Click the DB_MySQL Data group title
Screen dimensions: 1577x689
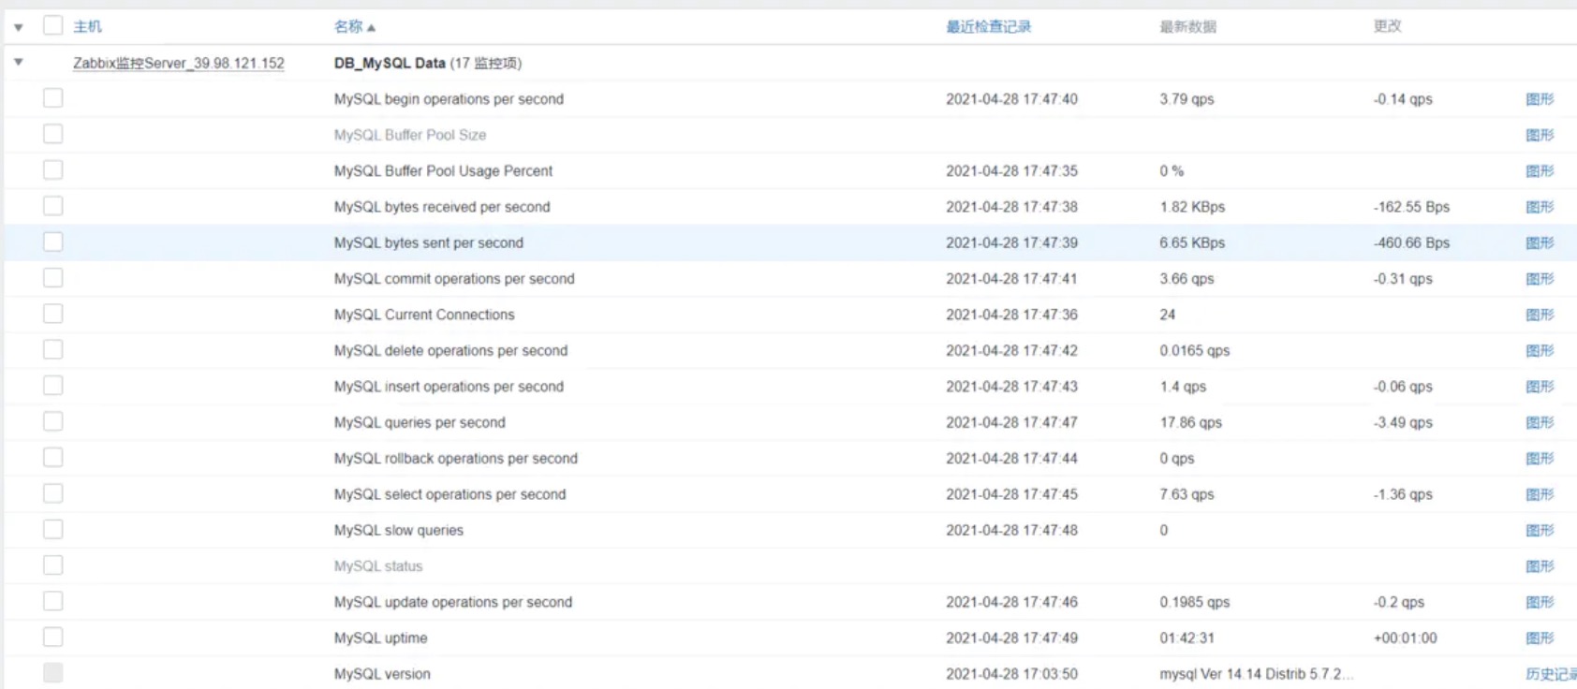[x=390, y=64]
